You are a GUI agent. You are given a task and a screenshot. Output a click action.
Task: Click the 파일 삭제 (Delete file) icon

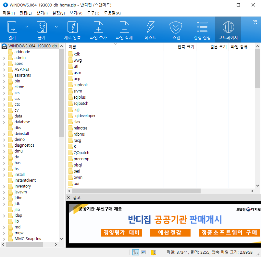[x=124, y=27]
